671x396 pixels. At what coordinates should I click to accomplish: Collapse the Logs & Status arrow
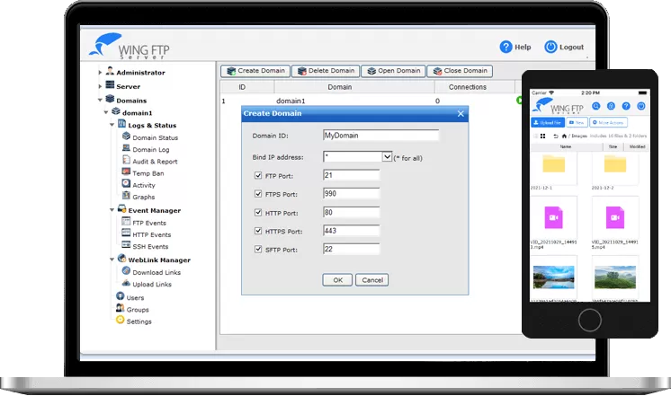(x=112, y=125)
